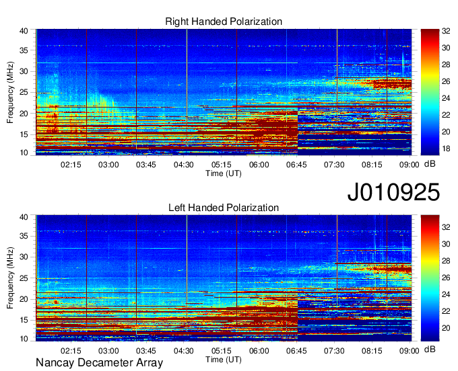
Task: Click the Left Handed Polarization title
Action: (224, 208)
